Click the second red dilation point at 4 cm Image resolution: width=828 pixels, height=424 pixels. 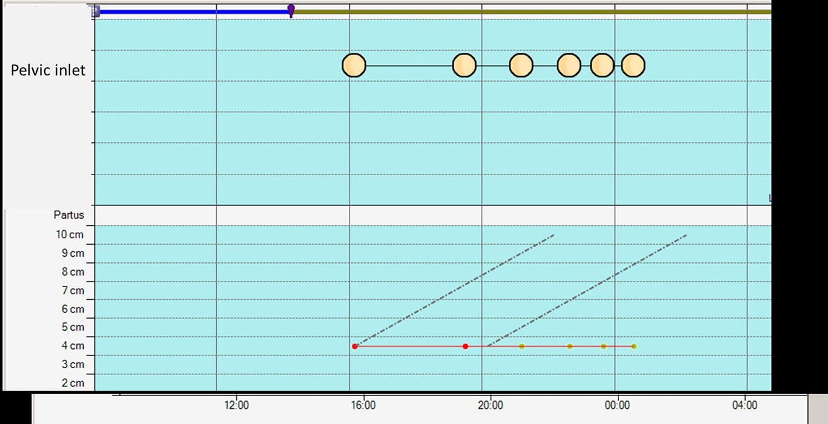click(x=465, y=346)
